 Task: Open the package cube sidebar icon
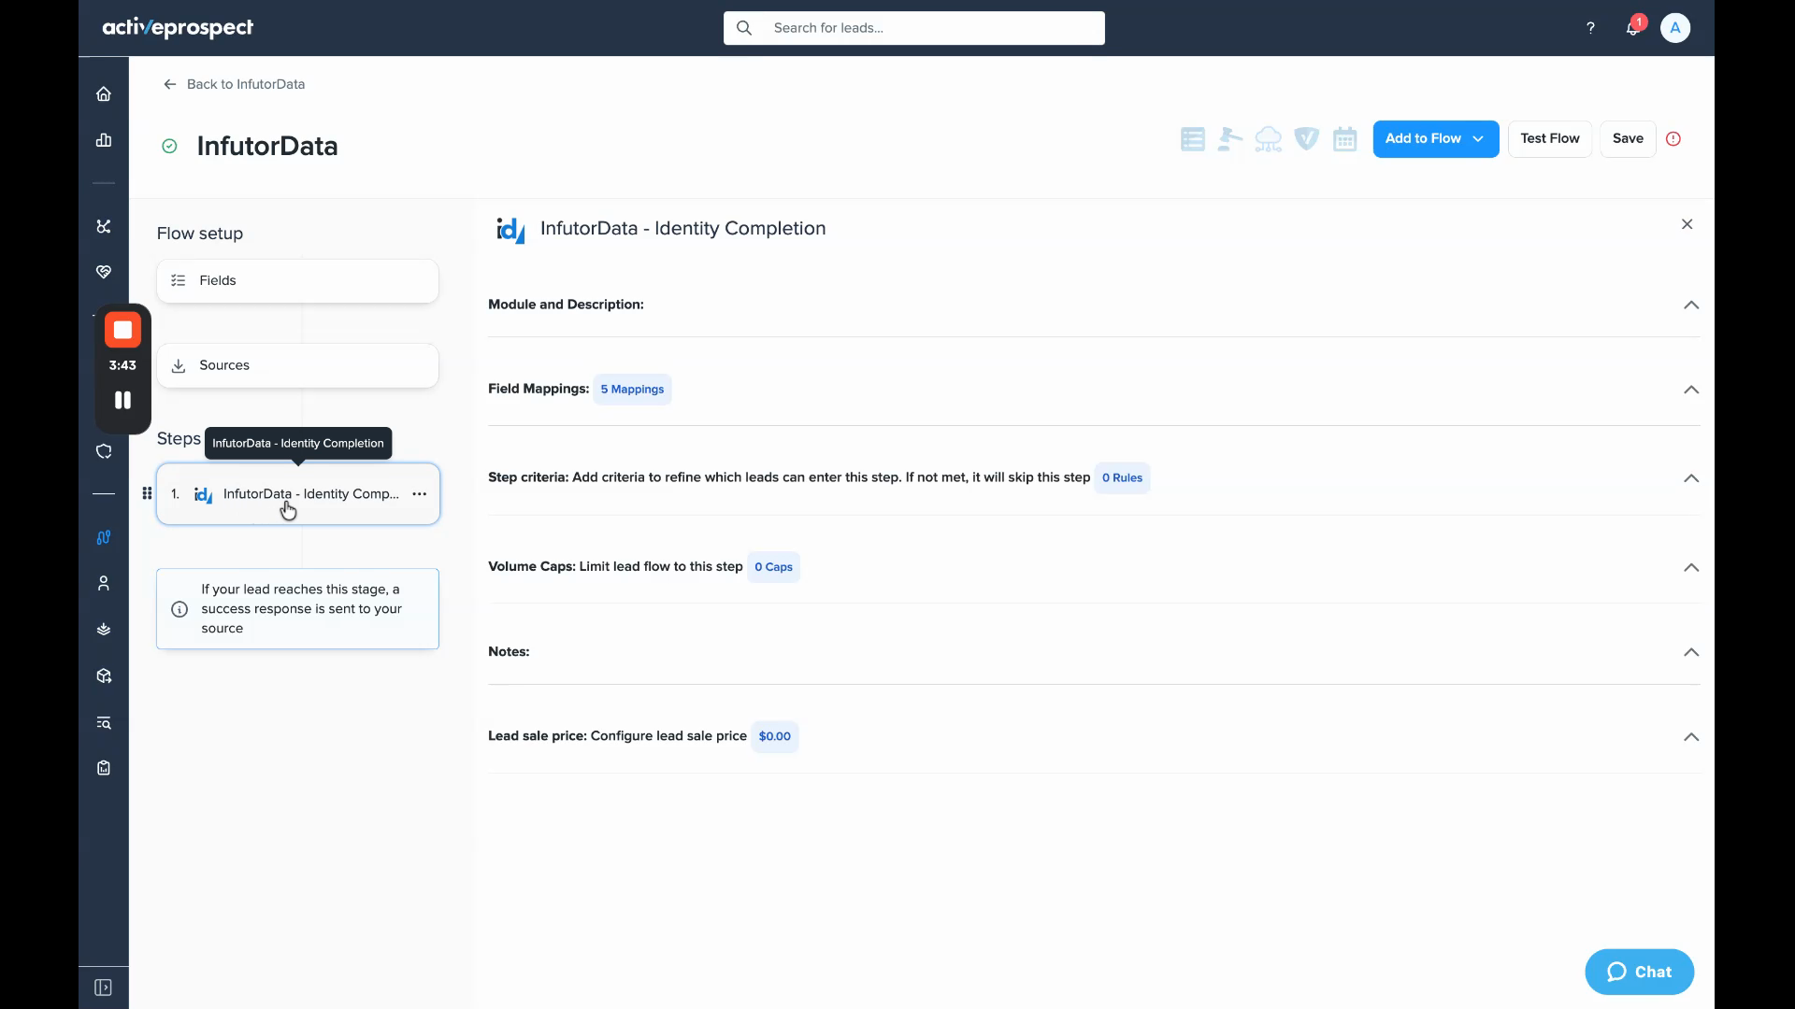pyautogui.click(x=104, y=675)
